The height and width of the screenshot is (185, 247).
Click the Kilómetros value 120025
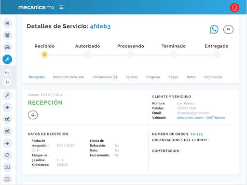coord(62,165)
